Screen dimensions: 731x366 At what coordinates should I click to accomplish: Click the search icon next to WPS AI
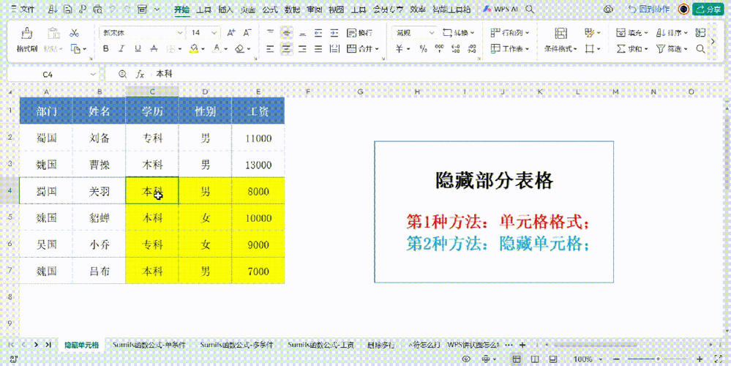point(530,9)
